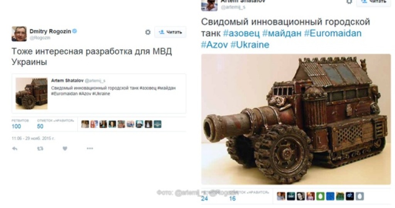Open the three-dots more menu on Rogozin's tweet
The width and height of the screenshot is (395, 208).
(90, 148)
